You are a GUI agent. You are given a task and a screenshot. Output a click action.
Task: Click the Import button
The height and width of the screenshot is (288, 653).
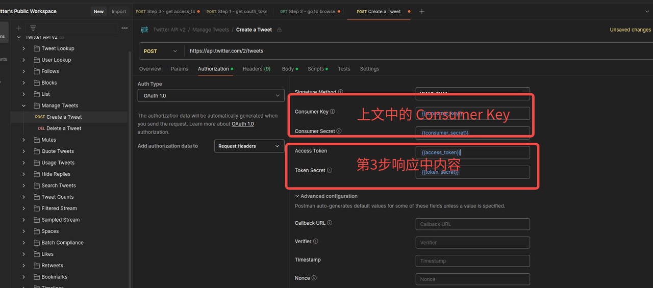pyautogui.click(x=119, y=11)
